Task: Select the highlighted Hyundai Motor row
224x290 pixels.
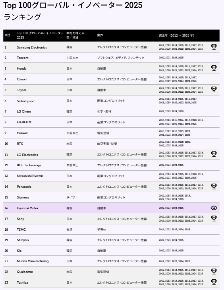Action: click(111, 208)
